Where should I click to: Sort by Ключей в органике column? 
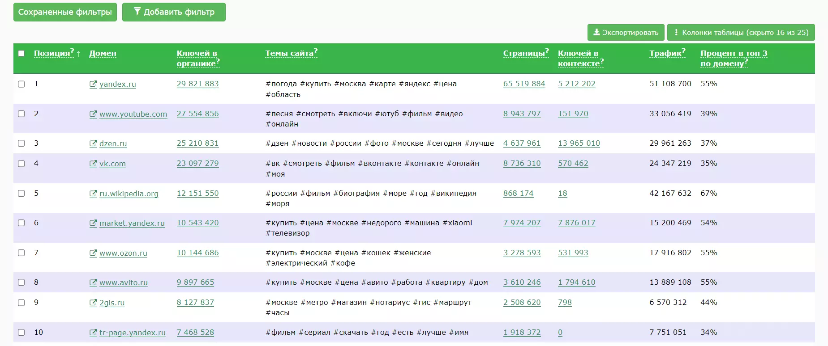[197, 58]
